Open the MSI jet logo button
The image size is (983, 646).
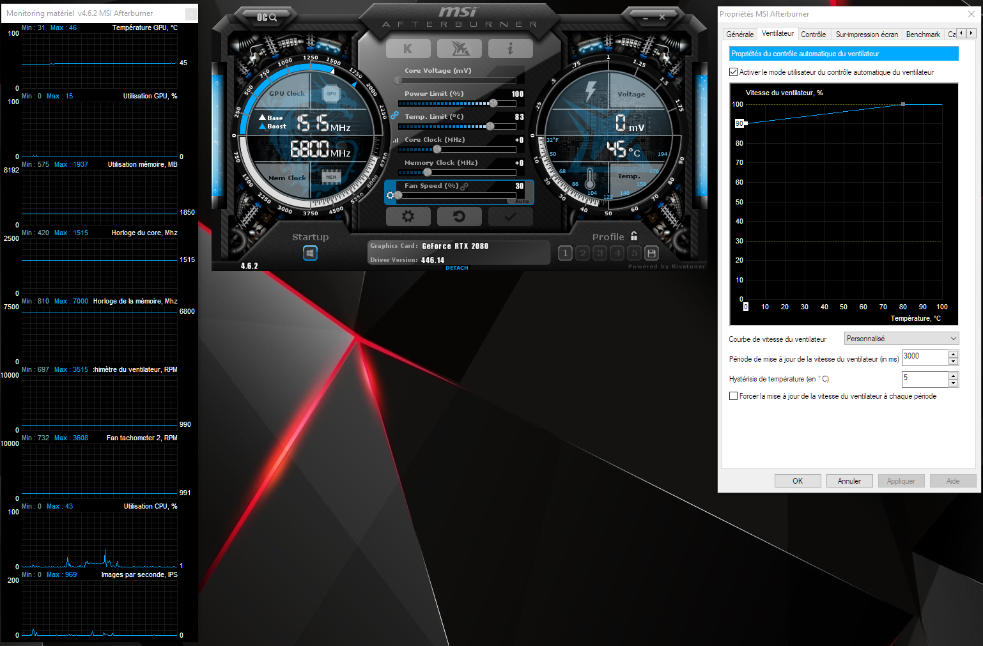pyautogui.click(x=460, y=49)
